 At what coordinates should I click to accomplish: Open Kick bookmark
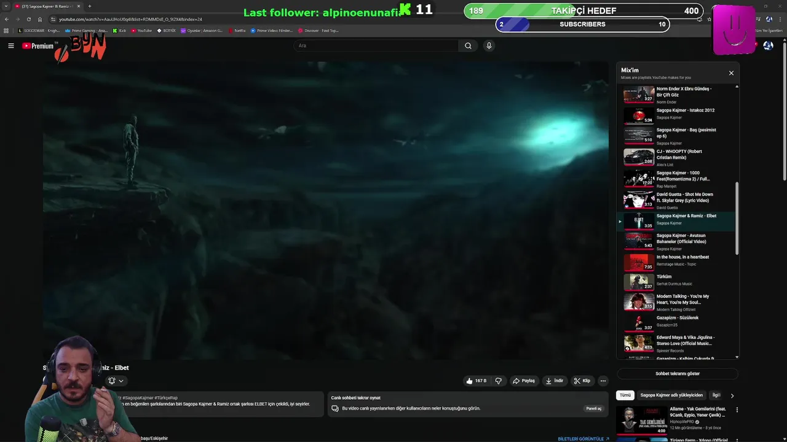[119, 31]
